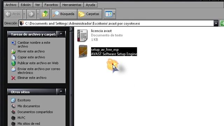Click the address bar path field

pos(116,23)
